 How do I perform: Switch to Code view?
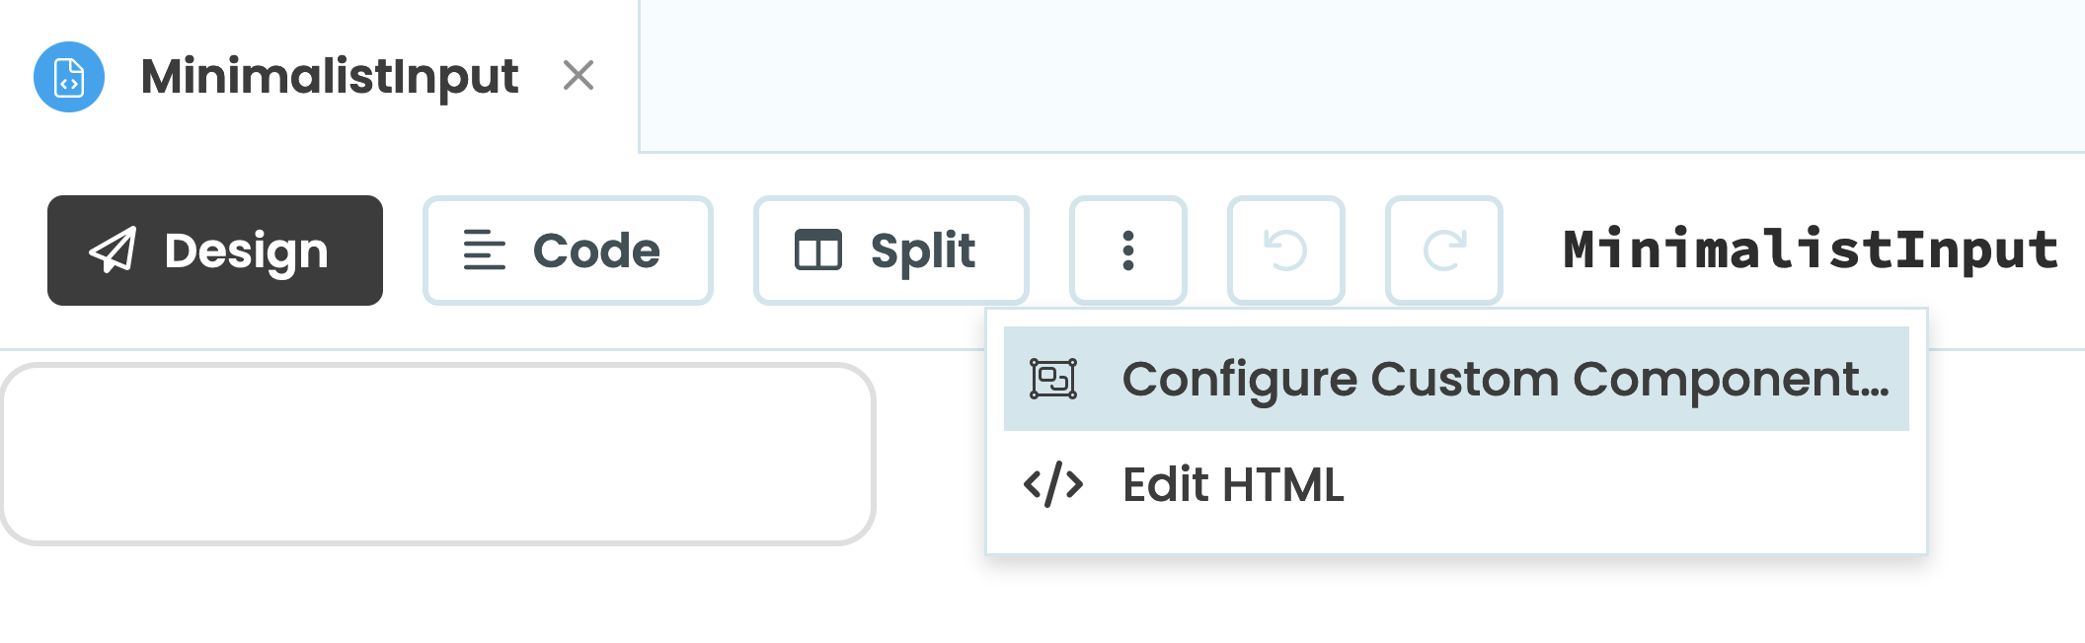pyautogui.click(x=568, y=250)
